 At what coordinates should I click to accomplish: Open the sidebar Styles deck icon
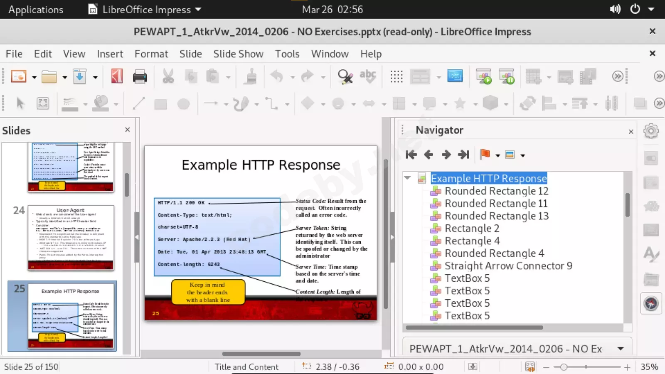(x=651, y=253)
